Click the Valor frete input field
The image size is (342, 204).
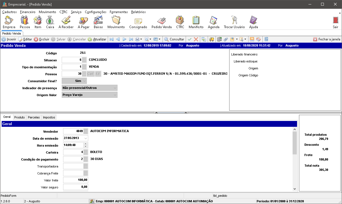[x=75, y=180]
